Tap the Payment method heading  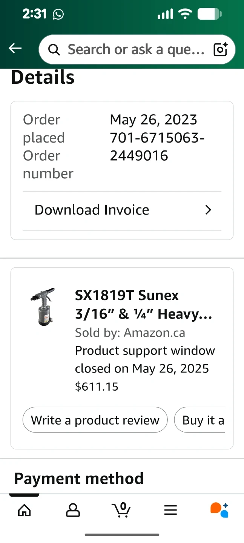pos(79,479)
